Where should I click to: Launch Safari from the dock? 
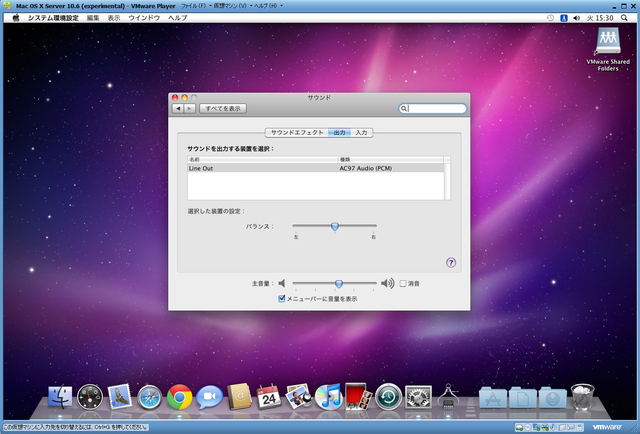[x=150, y=397]
